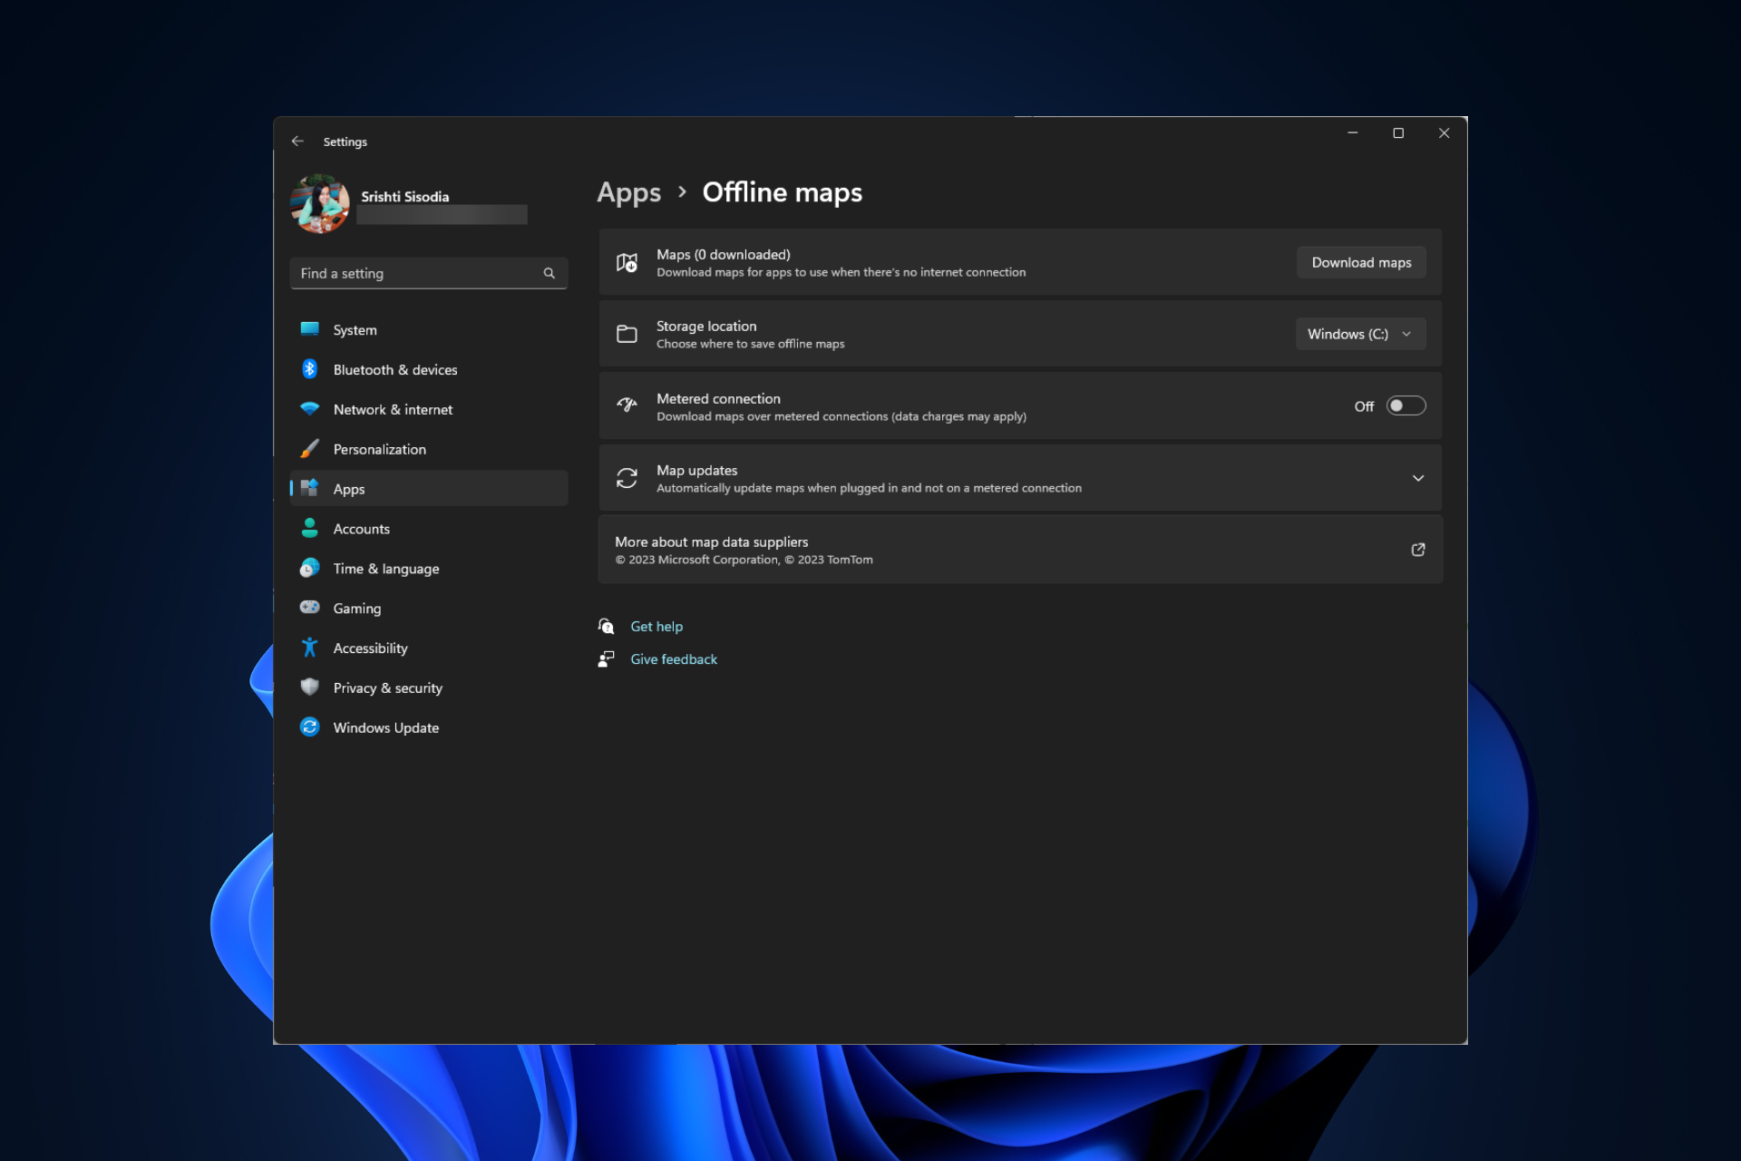The image size is (1741, 1161).
Task: Open Give feedback link
Action: click(673, 659)
